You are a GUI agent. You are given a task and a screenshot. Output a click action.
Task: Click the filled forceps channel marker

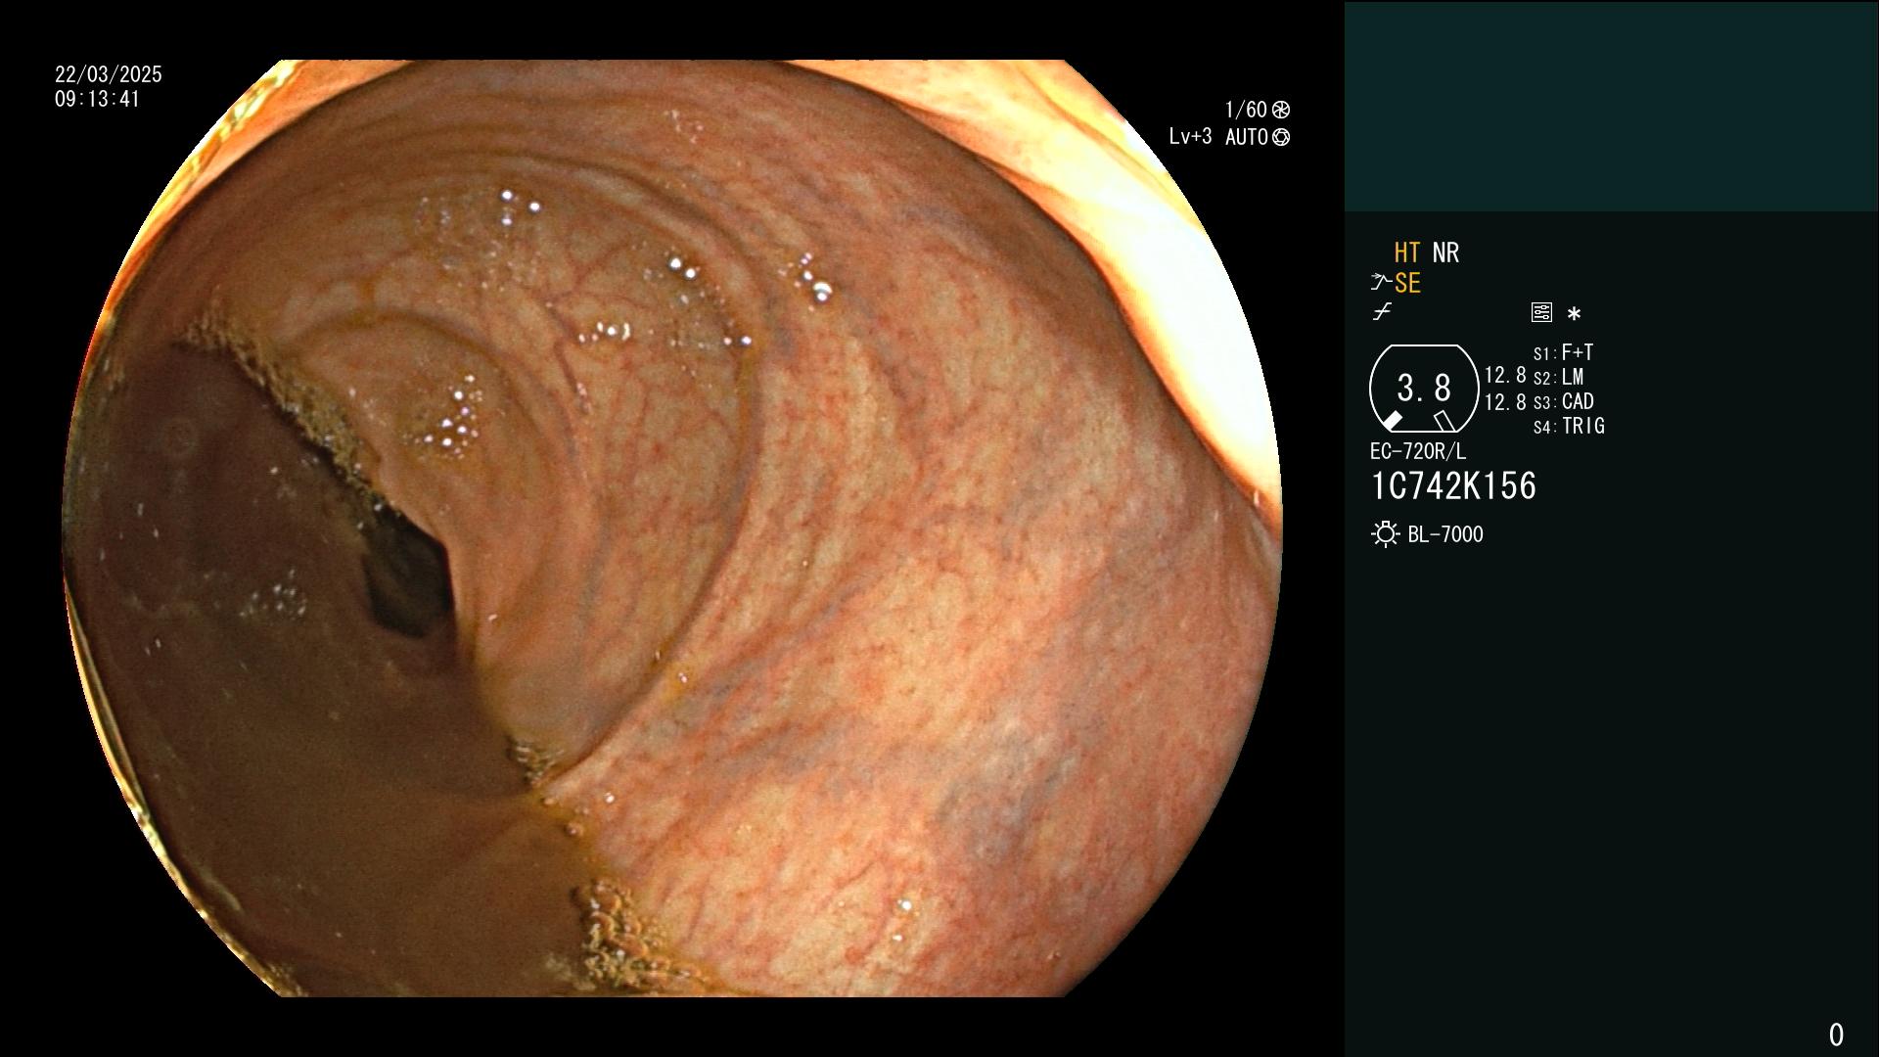[x=1391, y=421]
